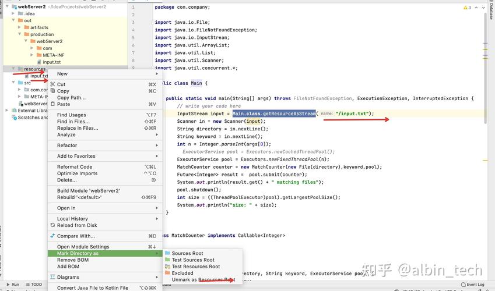Expand External Libraries node
This screenshot has width=495, height=291.
click(7, 111)
